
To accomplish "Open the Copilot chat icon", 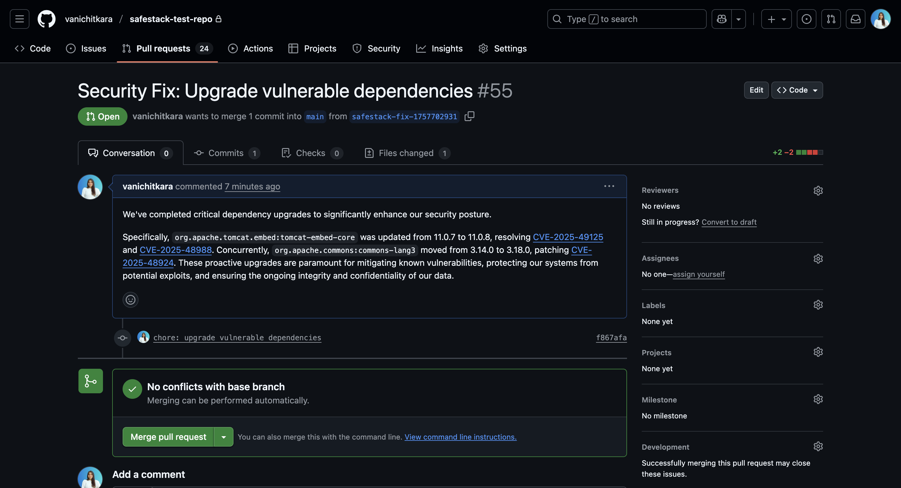I will [721, 19].
